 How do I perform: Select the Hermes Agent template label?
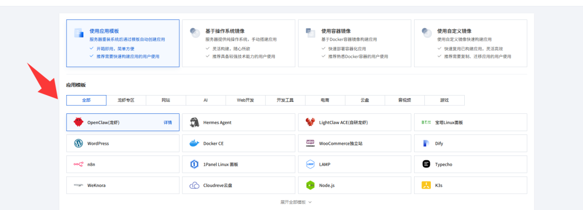(217, 123)
